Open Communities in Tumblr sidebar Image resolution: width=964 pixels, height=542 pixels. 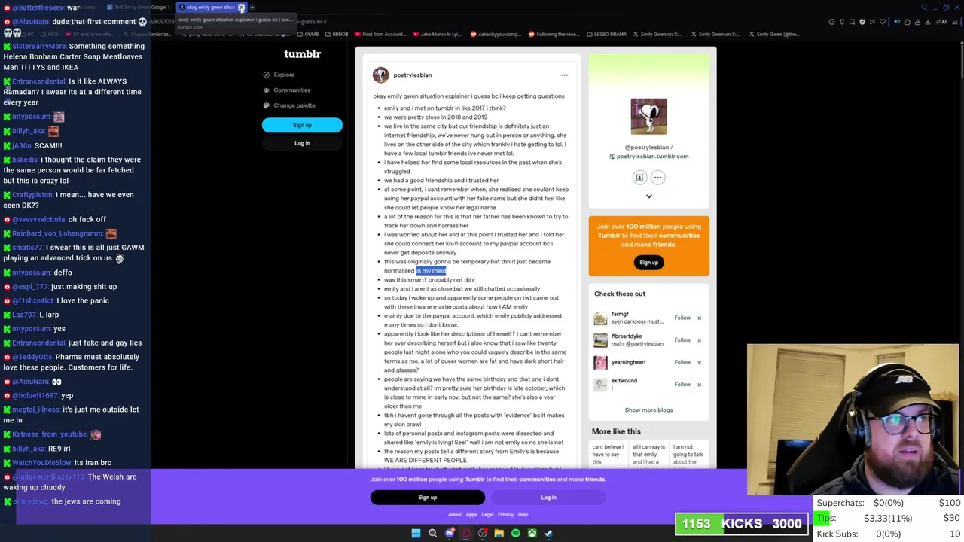click(291, 90)
